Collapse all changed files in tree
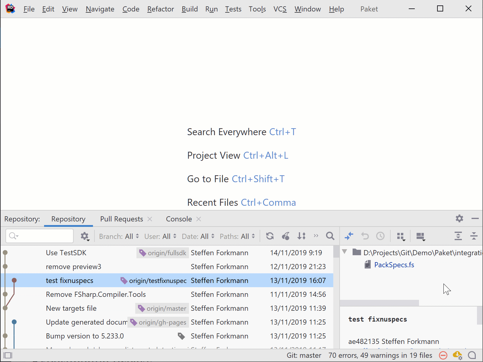The width and height of the screenshot is (483, 362). click(x=474, y=236)
